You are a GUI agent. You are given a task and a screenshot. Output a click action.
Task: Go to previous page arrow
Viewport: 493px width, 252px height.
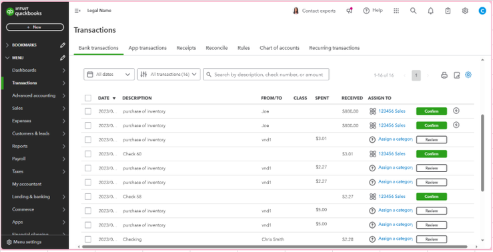(x=405, y=75)
